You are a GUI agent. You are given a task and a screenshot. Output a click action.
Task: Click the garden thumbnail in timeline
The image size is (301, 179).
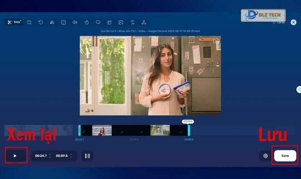pos(160,130)
